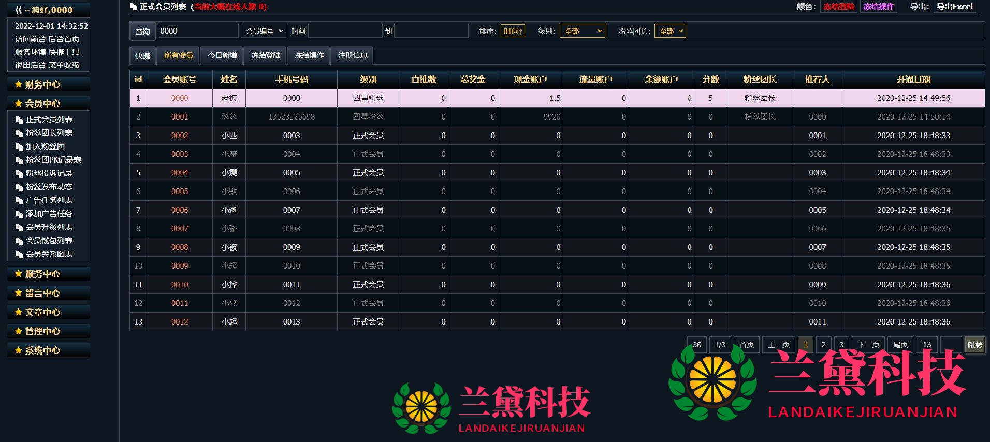This screenshot has width=990, height=442.
Task: Click the page icon next to 粉丝团长列表
Action: (19, 133)
